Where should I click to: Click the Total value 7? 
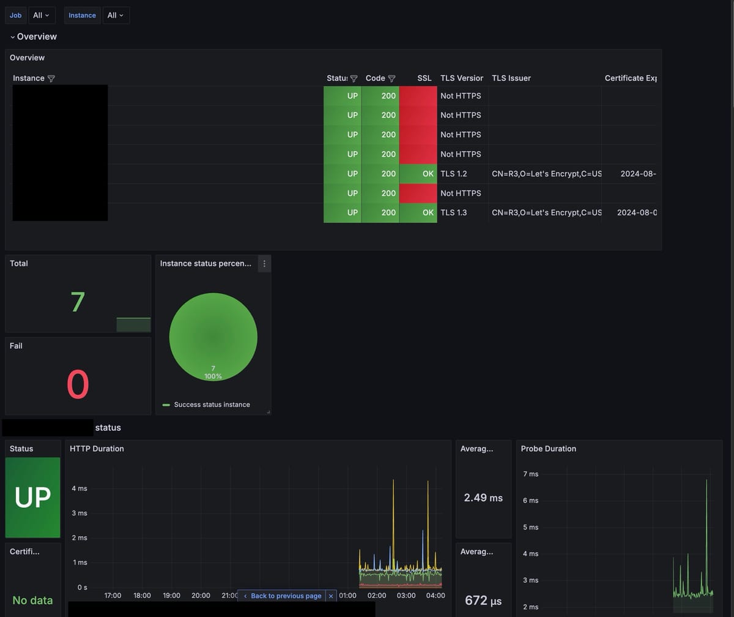coord(78,302)
